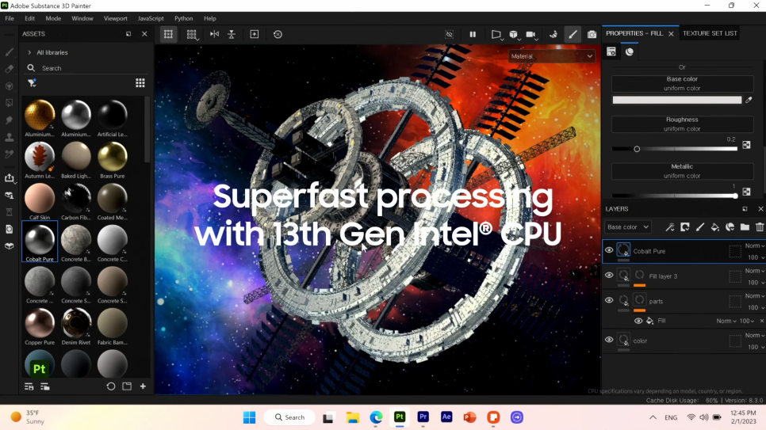Open the Viewport menu
This screenshot has width=766, height=430.
click(x=115, y=18)
